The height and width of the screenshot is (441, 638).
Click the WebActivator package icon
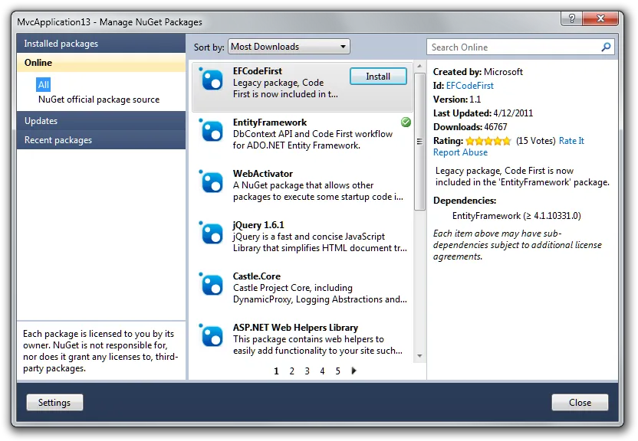coord(211,181)
